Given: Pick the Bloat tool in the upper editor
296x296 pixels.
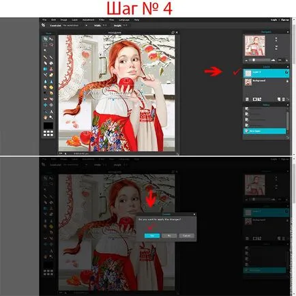Looking at the screenshot, I should [45, 105].
